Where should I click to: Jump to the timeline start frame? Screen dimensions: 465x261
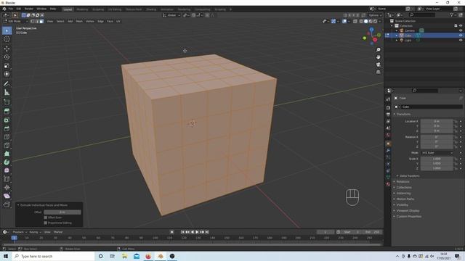pyautogui.click(x=182, y=232)
